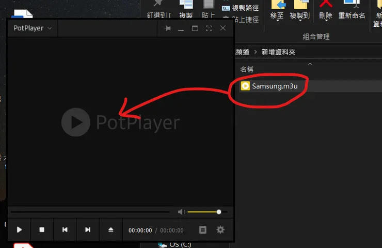
Task: Click 重新命名 in Explorer ribbon
Action: pos(352,11)
